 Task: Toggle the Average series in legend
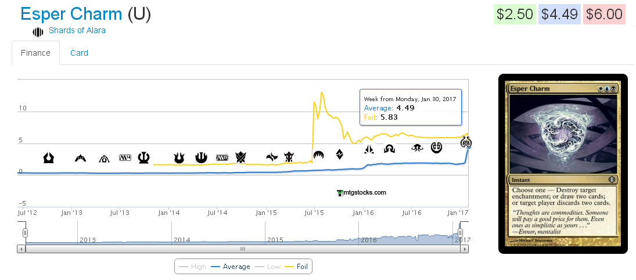click(x=231, y=267)
